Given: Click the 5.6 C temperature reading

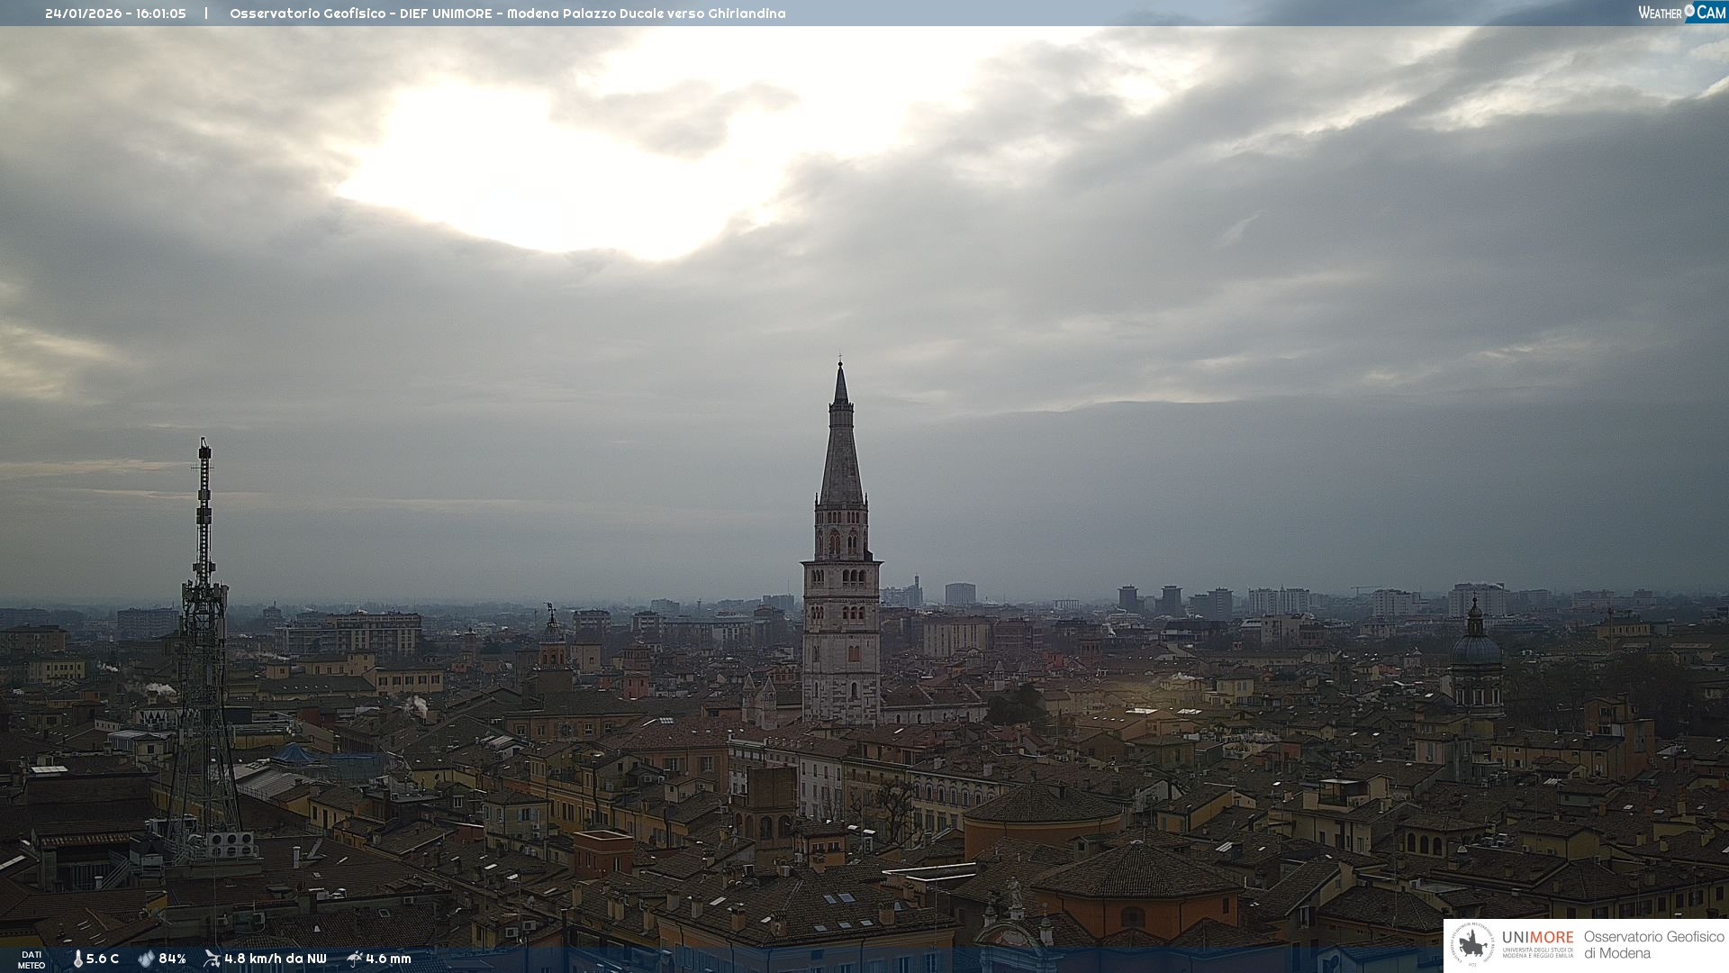Looking at the screenshot, I should coord(103,959).
